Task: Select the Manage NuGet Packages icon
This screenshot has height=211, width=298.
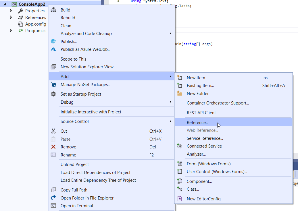Action: 53,84
